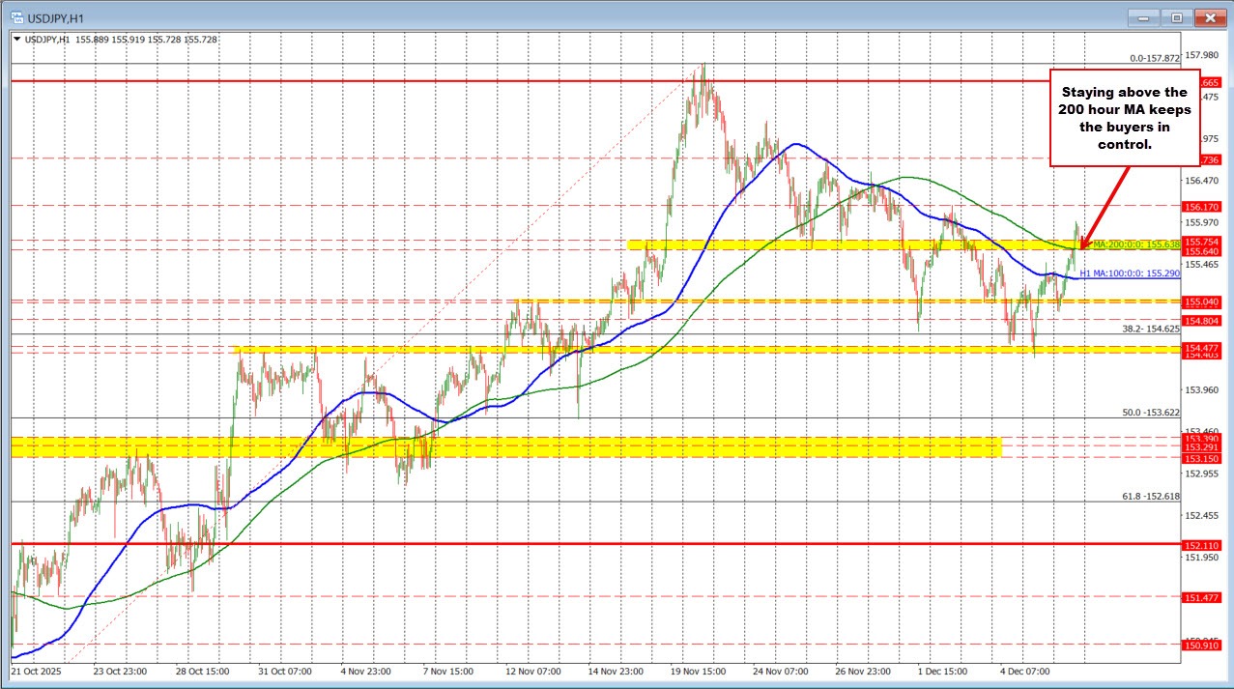Click the minimize button of the chart window
This screenshot has width=1234, height=689.
click(x=1143, y=17)
